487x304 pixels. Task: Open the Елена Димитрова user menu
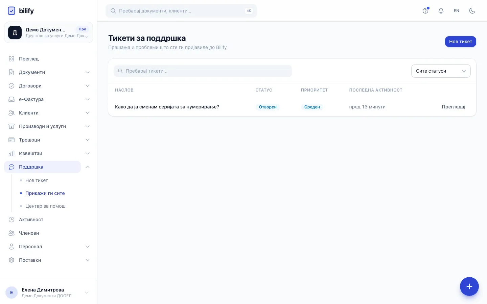(x=48, y=293)
